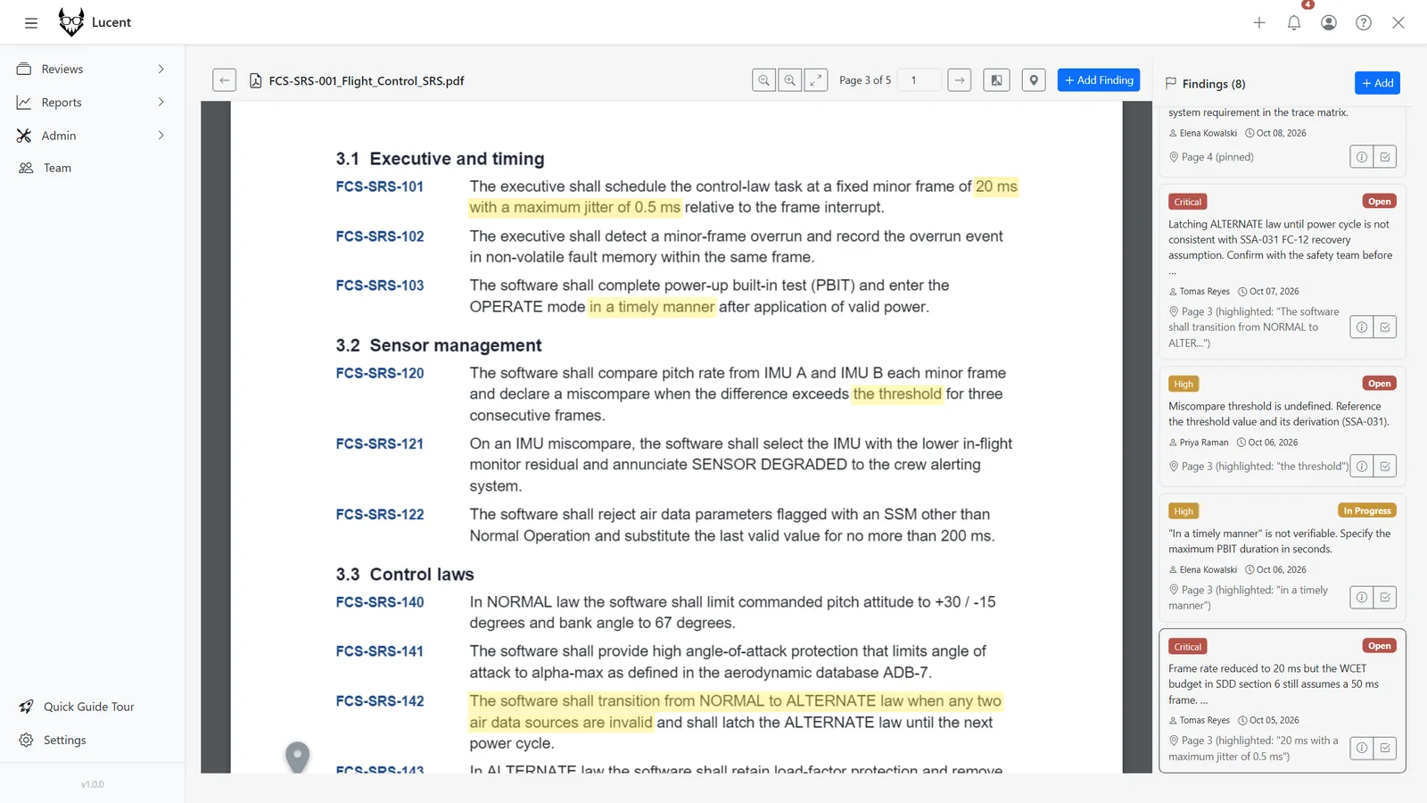Resolve the ALTERNATE law latching finding
1427x803 pixels.
[1385, 327]
